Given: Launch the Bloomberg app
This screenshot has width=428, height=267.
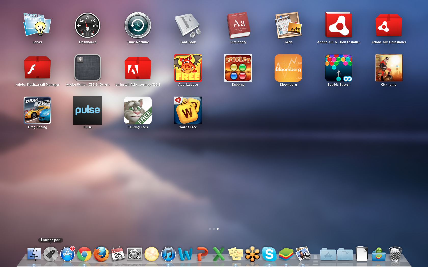Looking at the screenshot, I should 288,68.
